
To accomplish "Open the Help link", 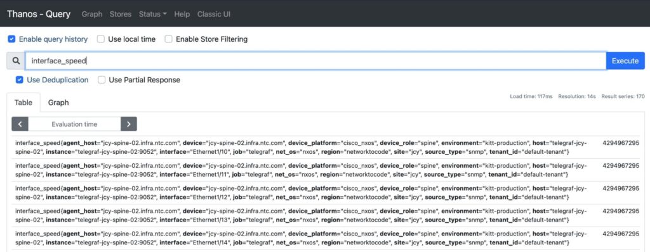I will [x=182, y=14].
